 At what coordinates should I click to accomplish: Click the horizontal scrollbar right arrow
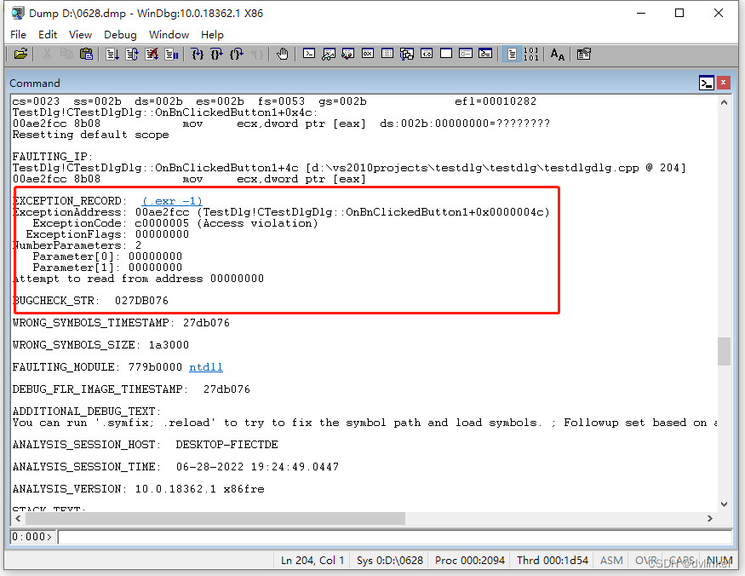point(710,518)
